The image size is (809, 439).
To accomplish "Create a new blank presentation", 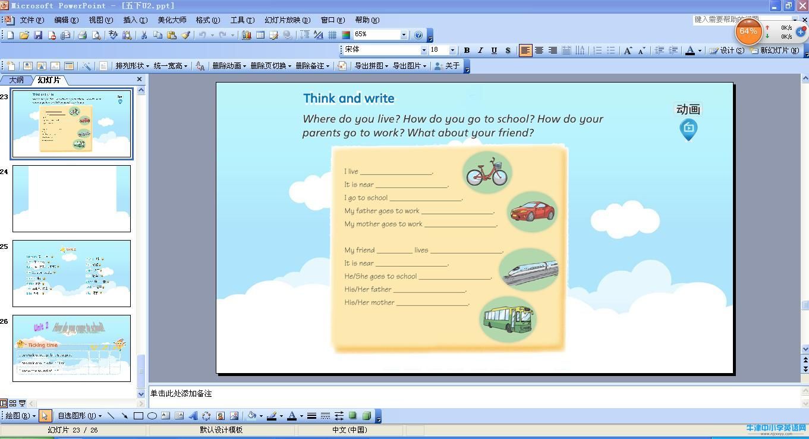I will coord(10,35).
